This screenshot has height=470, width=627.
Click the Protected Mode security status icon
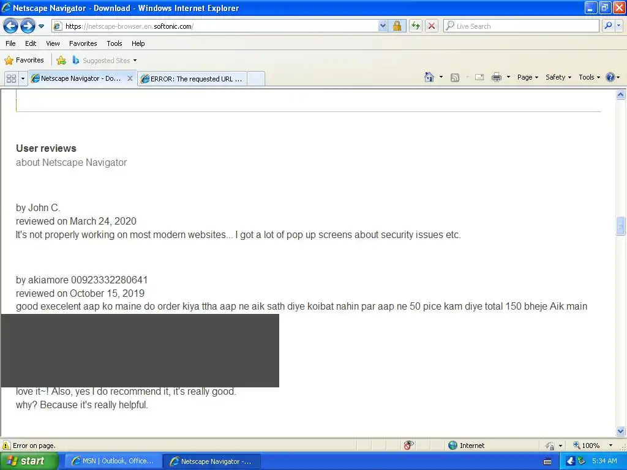tap(550, 446)
